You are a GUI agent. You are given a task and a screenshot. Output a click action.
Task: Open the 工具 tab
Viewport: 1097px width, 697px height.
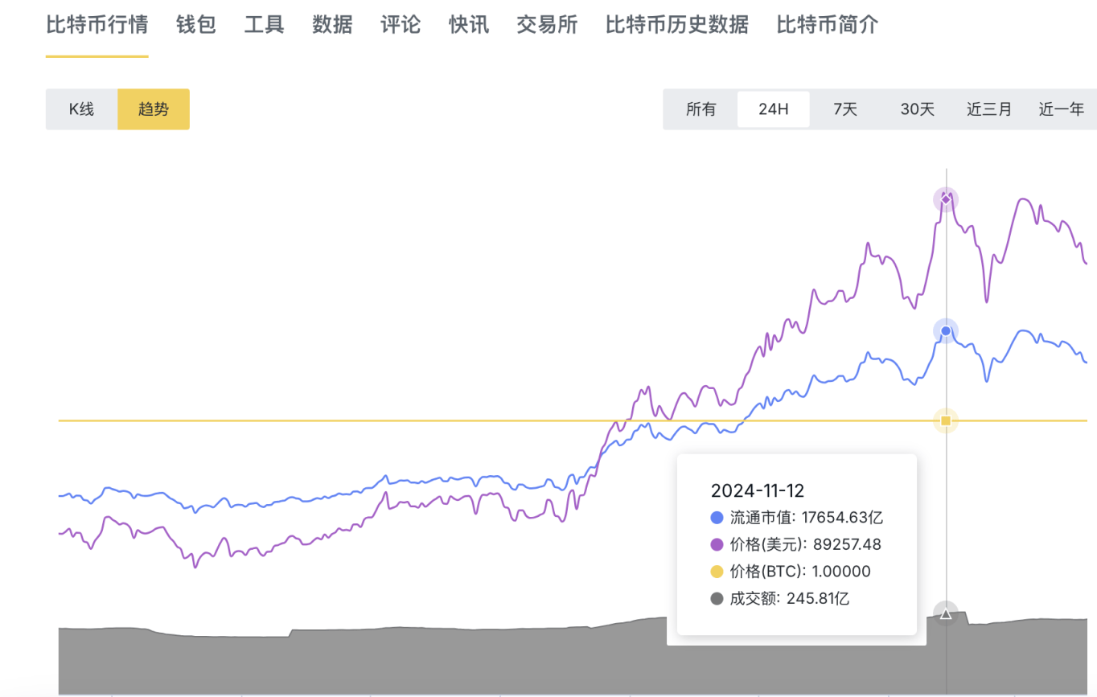(x=265, y=25)
